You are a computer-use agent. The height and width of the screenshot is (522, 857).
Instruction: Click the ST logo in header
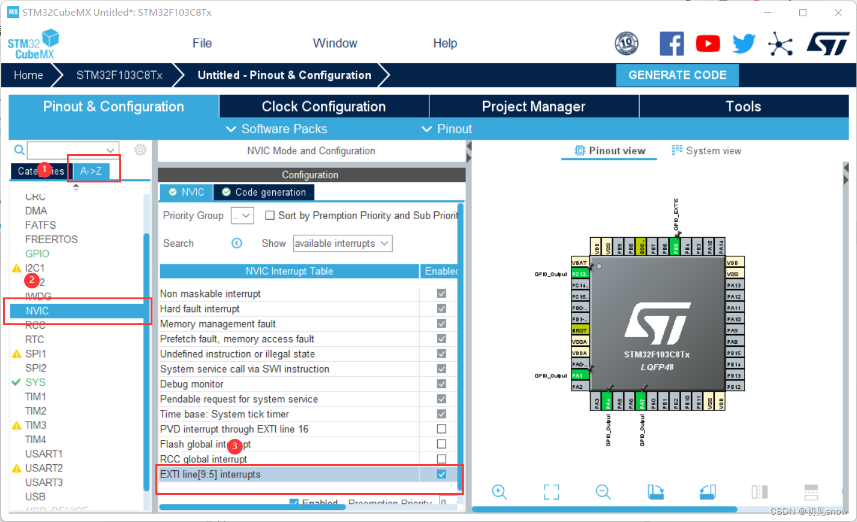click(x=827, y=43)
